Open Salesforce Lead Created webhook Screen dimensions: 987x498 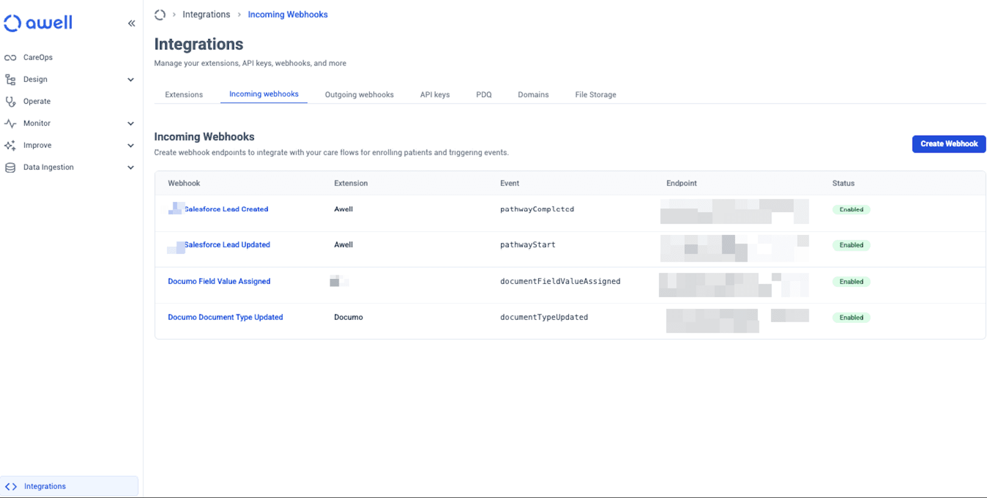coord(226,209)
